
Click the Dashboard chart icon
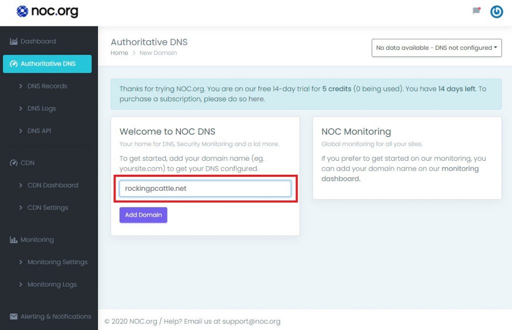(x=13, y=41)
